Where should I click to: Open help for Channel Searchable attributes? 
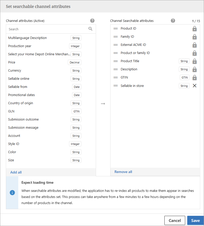[173, 21]
